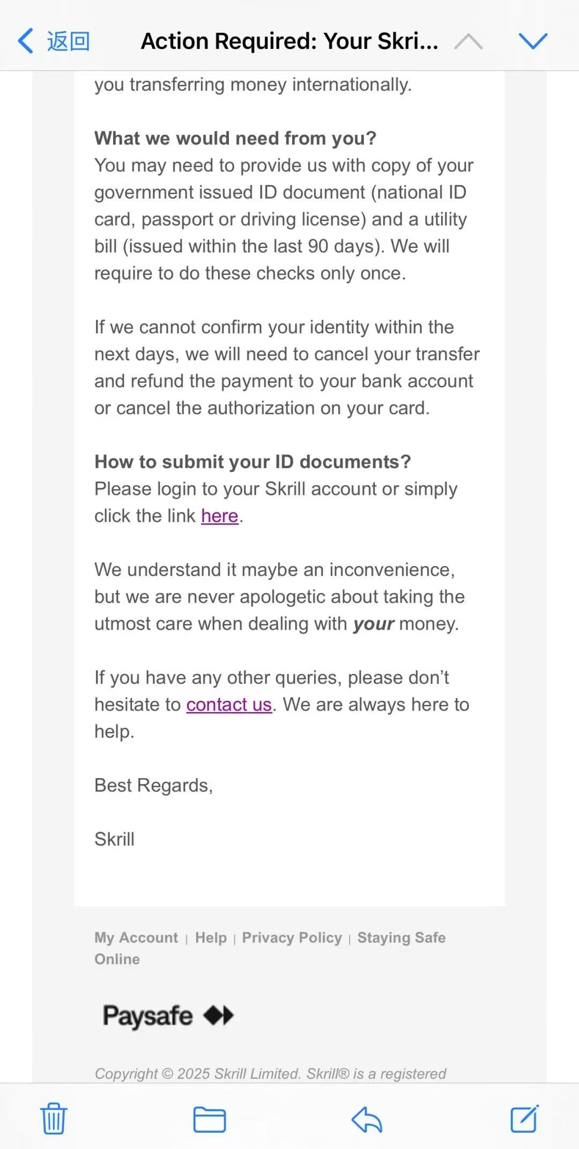Open the 'contact us' link
Screen dimensions: 579x1149
point(229,705)
